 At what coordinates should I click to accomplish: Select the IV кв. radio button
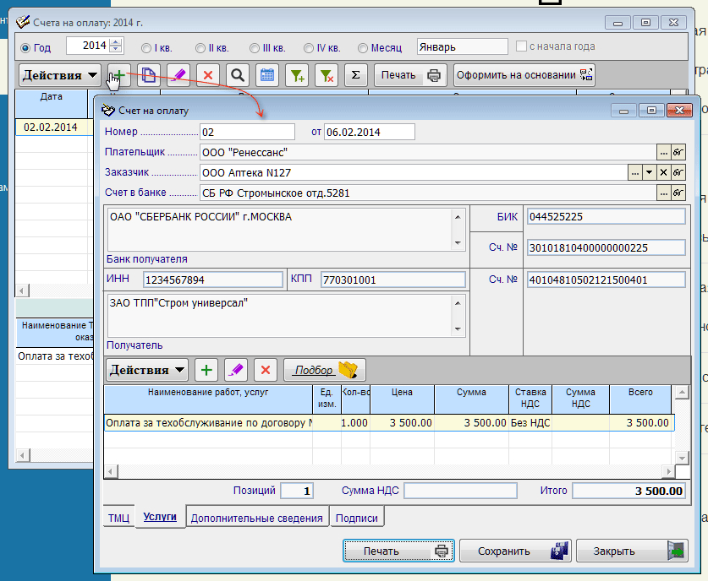(x=309, y=48)
